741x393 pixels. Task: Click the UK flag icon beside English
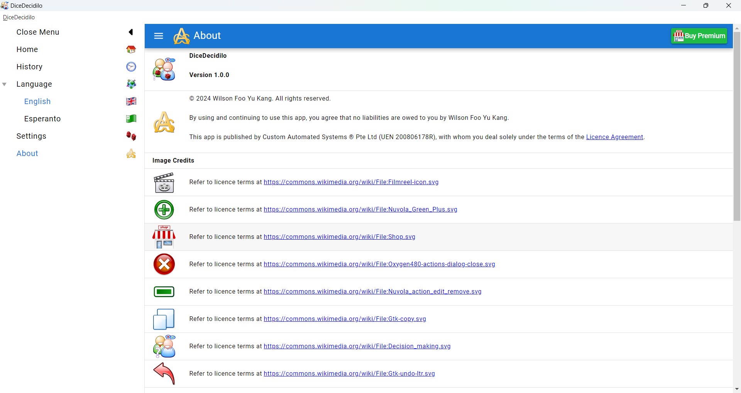pyautogui.click(x=131, y=101)
